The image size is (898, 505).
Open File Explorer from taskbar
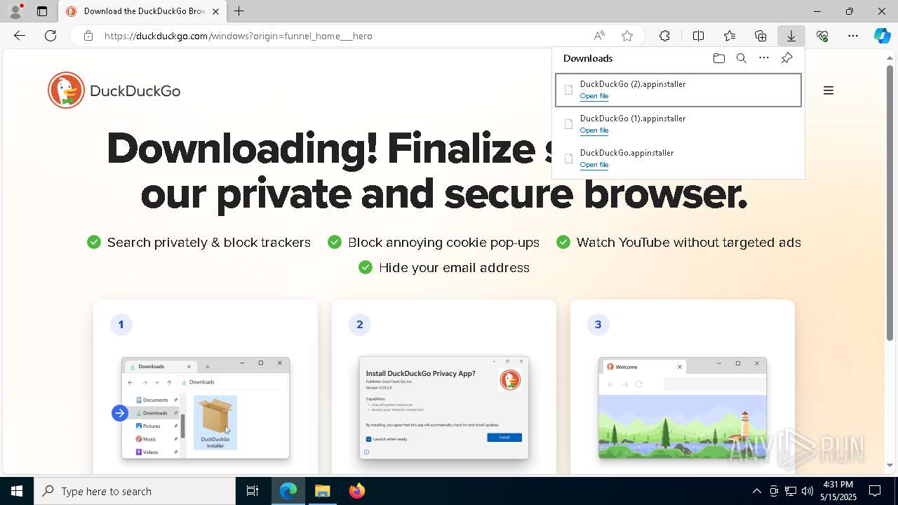[x=323, y=491]
